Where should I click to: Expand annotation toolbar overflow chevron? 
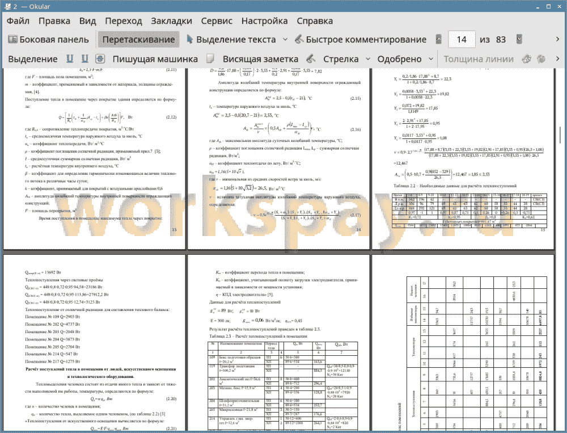click(557, 58)
